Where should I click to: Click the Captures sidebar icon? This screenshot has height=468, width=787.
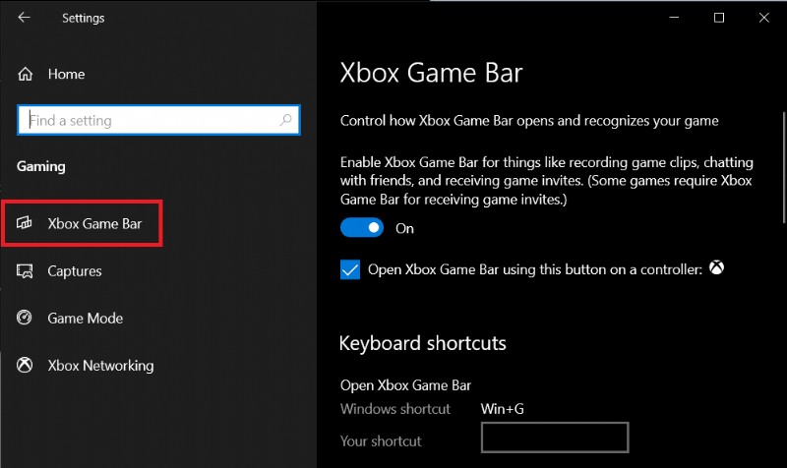tap(25, 270)
